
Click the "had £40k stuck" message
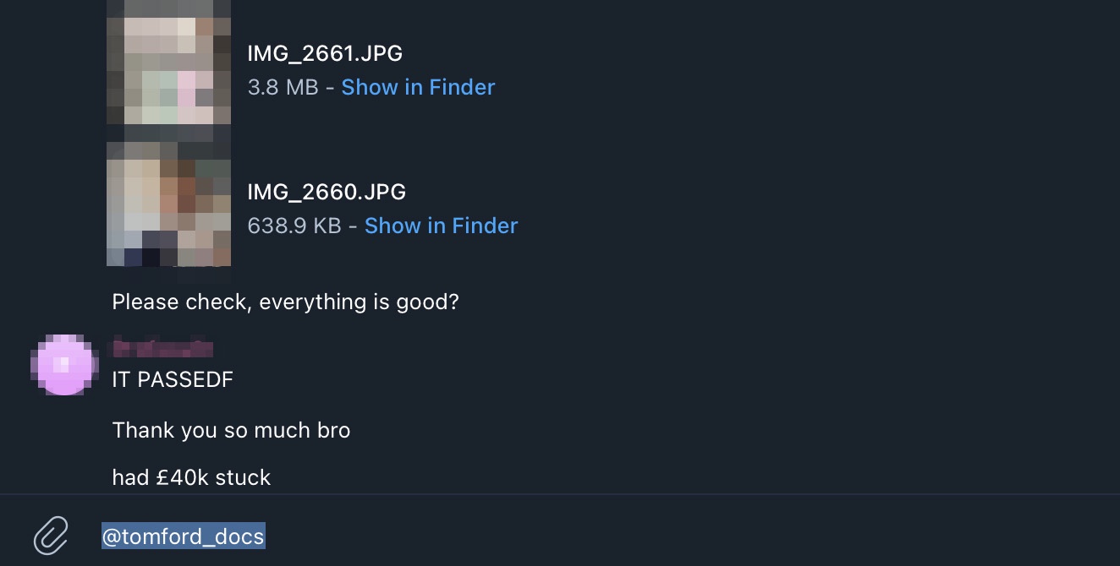[191, 477]
